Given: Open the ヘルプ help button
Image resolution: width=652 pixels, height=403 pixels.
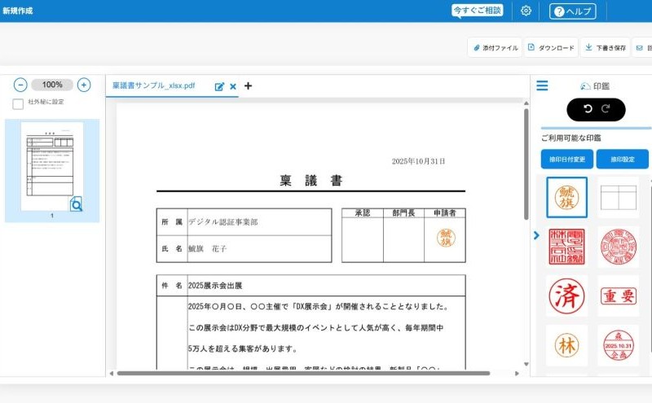Looking at the screenshot, I should coord(572,11).
